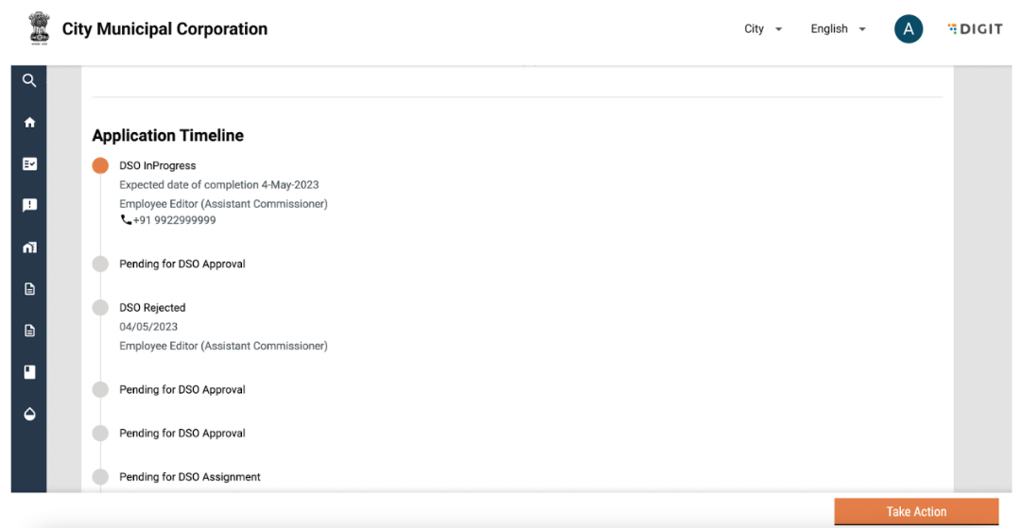Expand the English language dropdown
Image resolution: width=1022 pixels, height=528 pixels.
click(x=838, y=29)
